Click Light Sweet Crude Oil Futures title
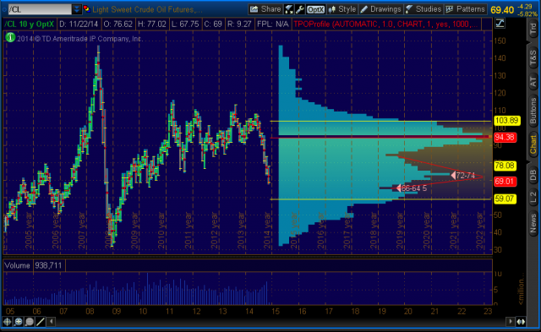 [147, 9]
